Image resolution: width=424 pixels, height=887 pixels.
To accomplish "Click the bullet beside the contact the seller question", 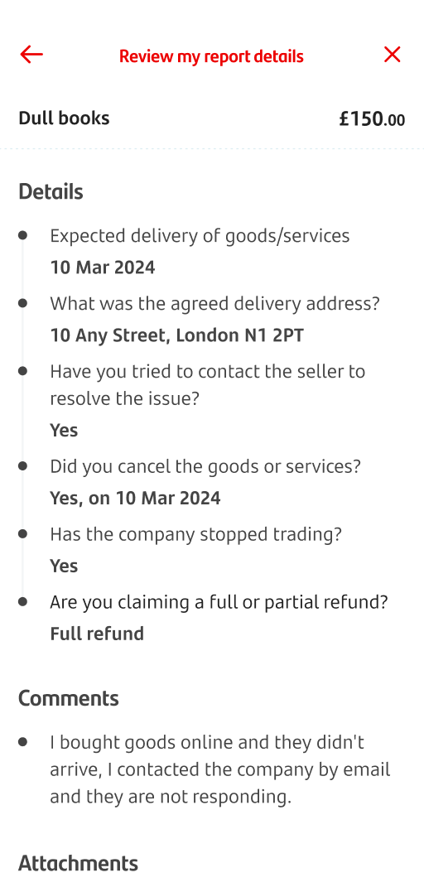I will click(x=22, y=371).
